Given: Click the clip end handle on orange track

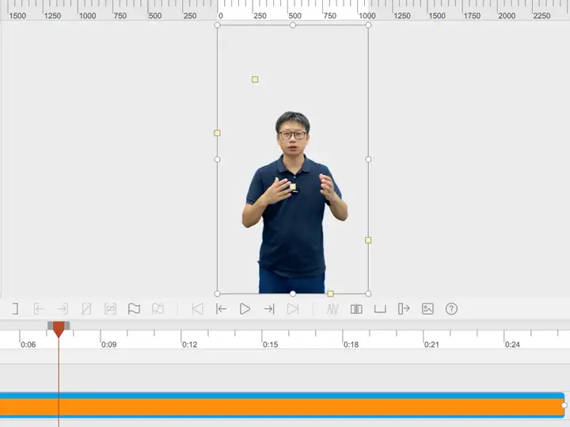Looking at the screenshot, I should 564,405.
